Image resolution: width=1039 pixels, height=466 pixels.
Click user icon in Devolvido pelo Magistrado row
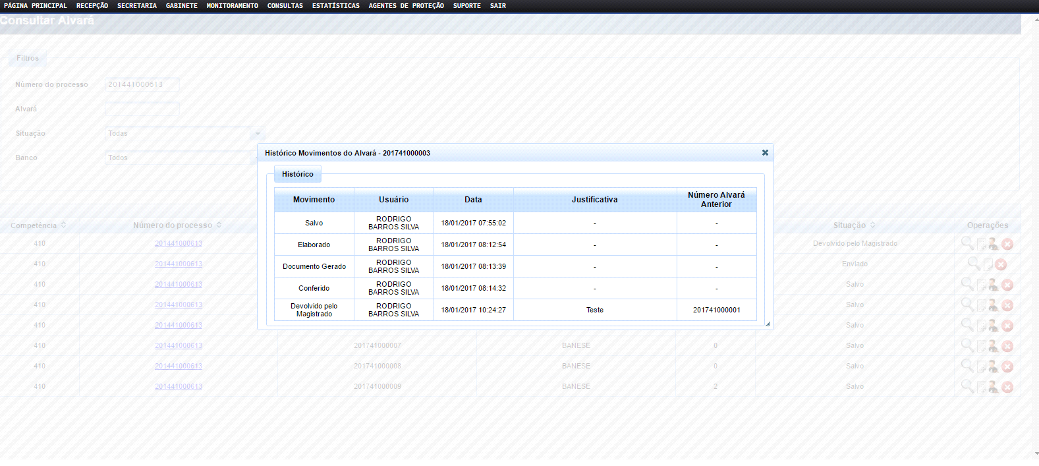pyautogui.click(x=994, y=244)
